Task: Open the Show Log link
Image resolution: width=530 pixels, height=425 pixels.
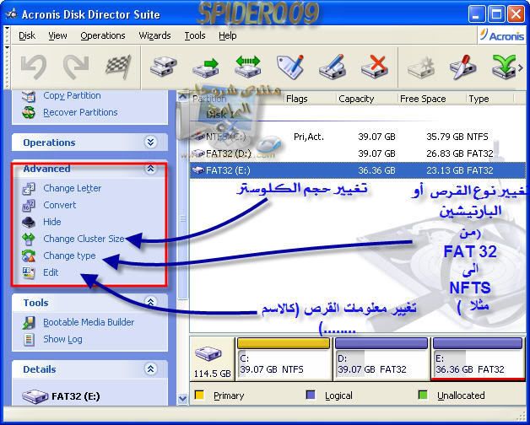Action: click(62, 339)
